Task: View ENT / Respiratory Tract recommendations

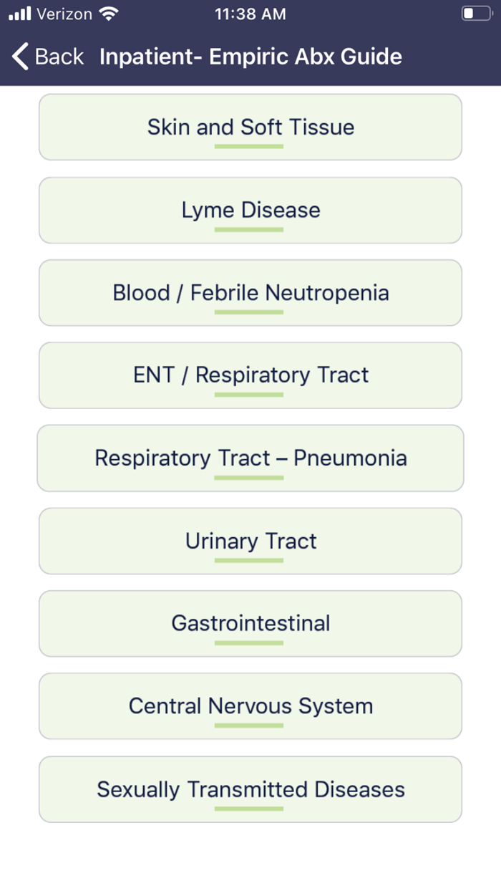Action: coord(250,375)
